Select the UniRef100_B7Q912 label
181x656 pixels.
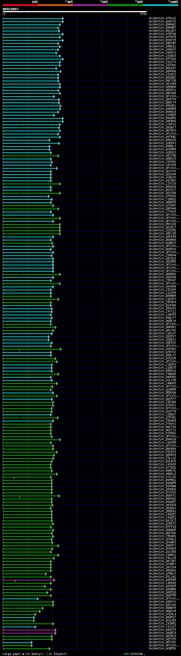coord(162,405)
